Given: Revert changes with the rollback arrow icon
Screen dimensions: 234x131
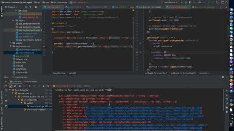Looking at the screenshot, I should click(217, 3).
